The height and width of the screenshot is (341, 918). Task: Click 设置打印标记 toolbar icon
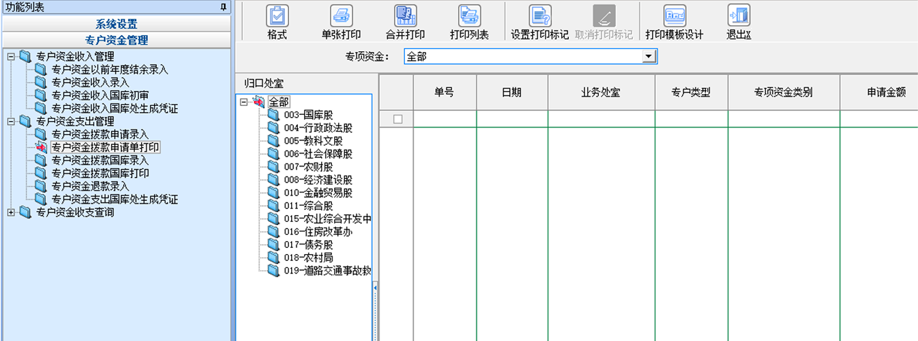point(540,16)
